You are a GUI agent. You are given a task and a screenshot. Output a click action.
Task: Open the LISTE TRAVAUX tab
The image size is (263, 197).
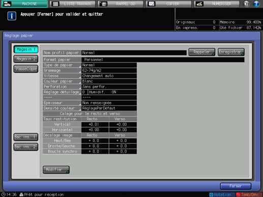click(x=73, y=4)
